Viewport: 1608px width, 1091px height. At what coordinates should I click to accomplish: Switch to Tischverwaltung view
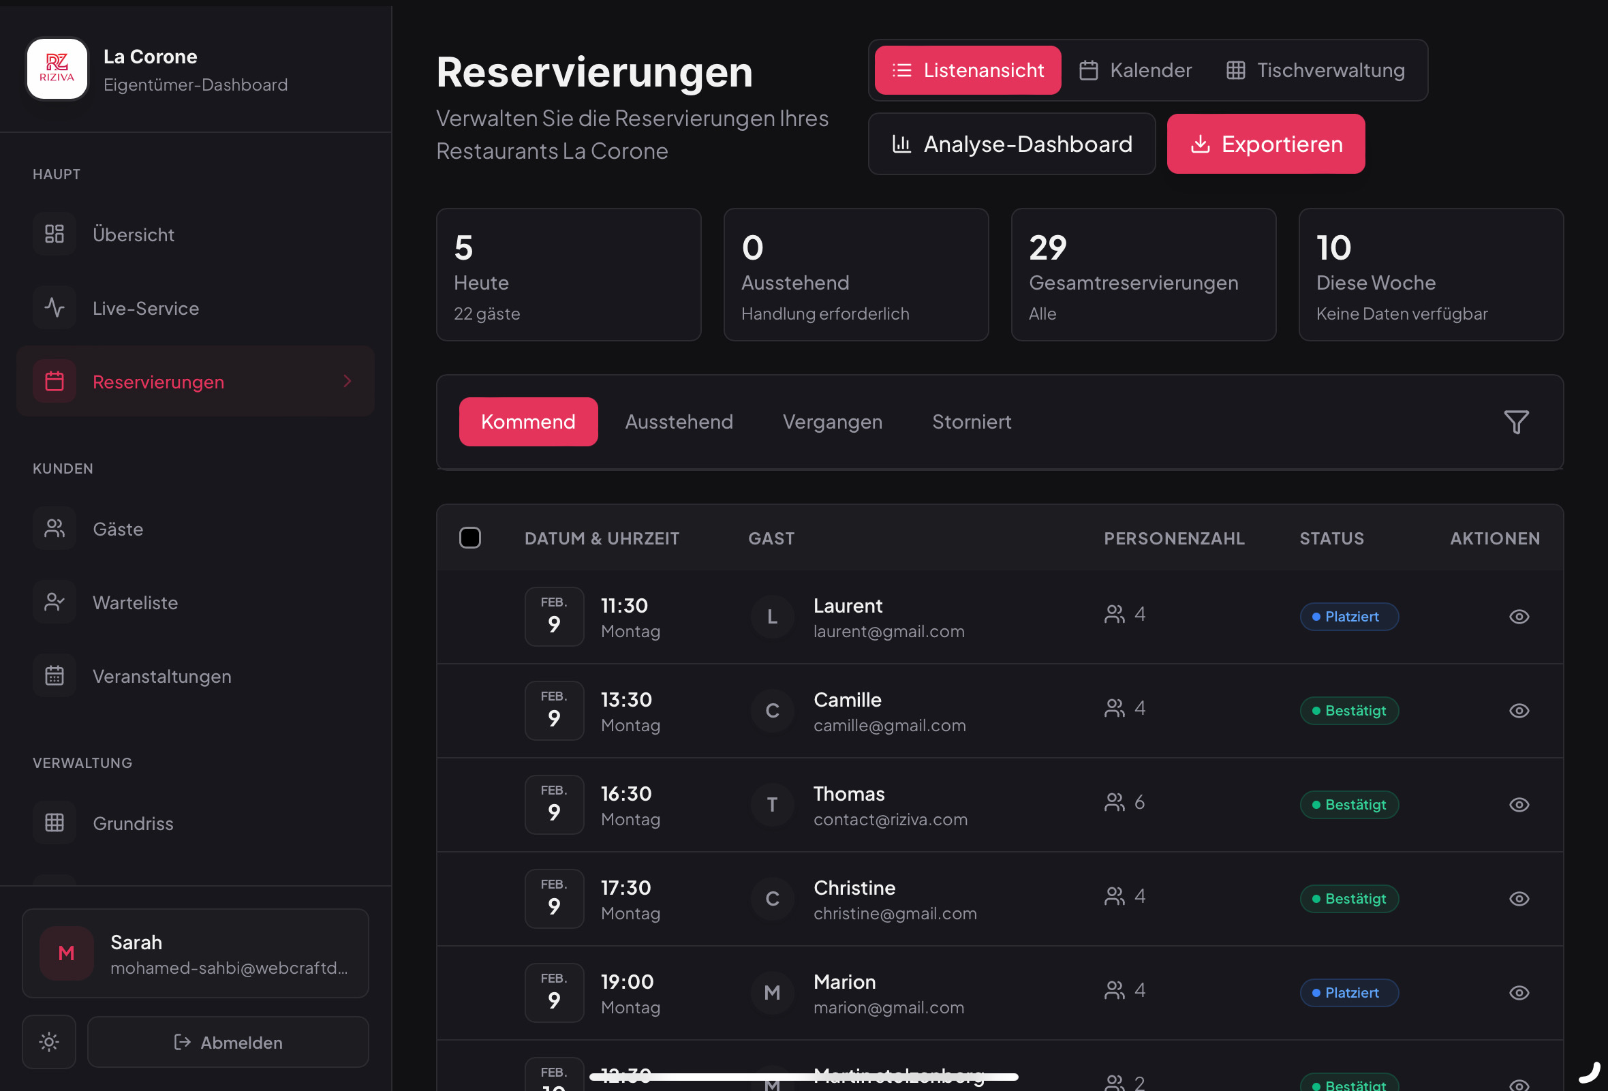tap(1315, 70)
